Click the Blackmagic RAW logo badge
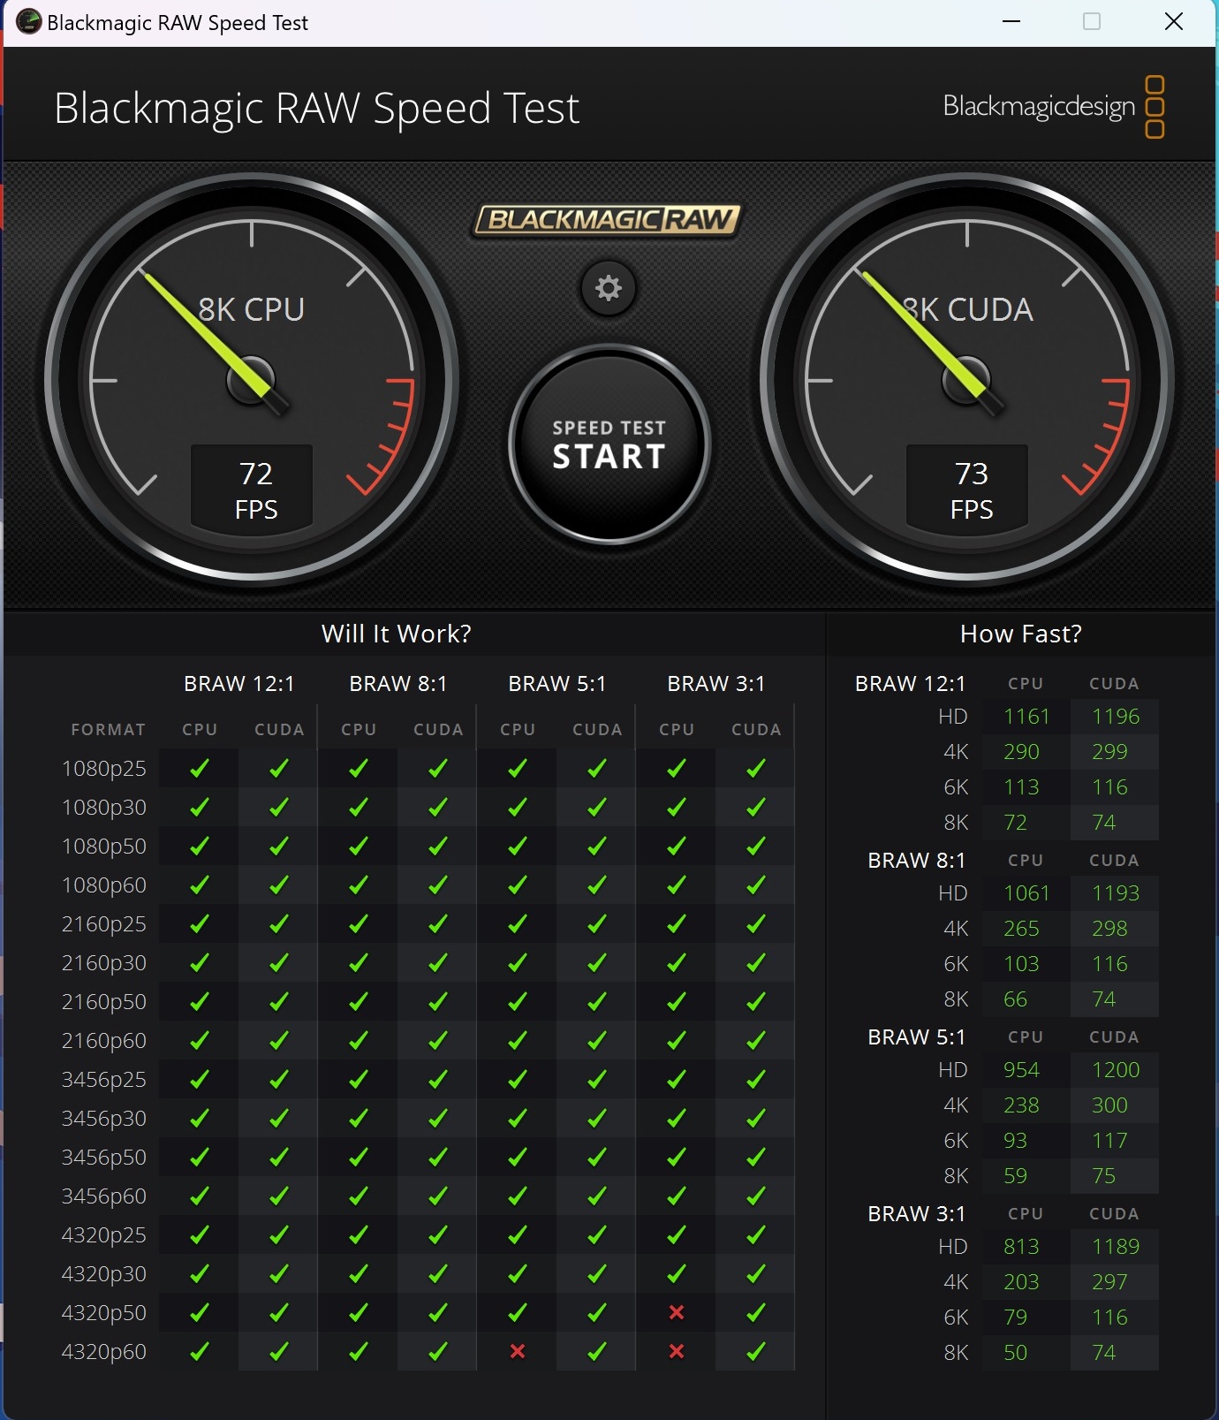 click(x=608, y=220)
